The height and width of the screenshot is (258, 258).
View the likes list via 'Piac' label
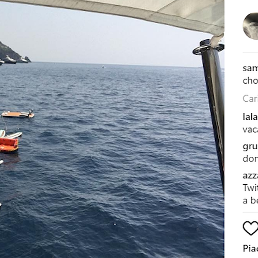250,248
